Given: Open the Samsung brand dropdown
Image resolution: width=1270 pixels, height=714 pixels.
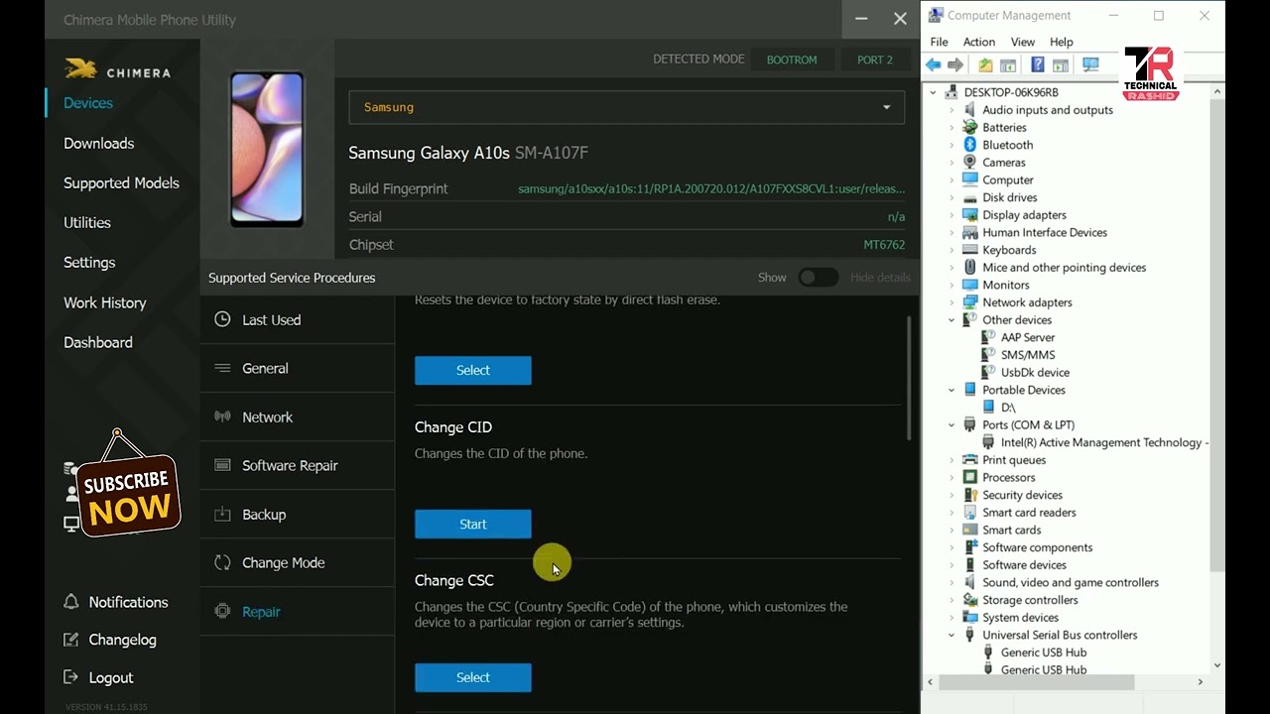Looking at the screenshot, I should pos(626,107).
